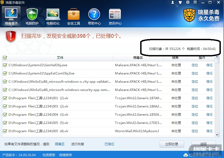The width and height of the screenshot is (224, 158).
Task: Click the 病毒名 column header
Action: coord(138,57)
